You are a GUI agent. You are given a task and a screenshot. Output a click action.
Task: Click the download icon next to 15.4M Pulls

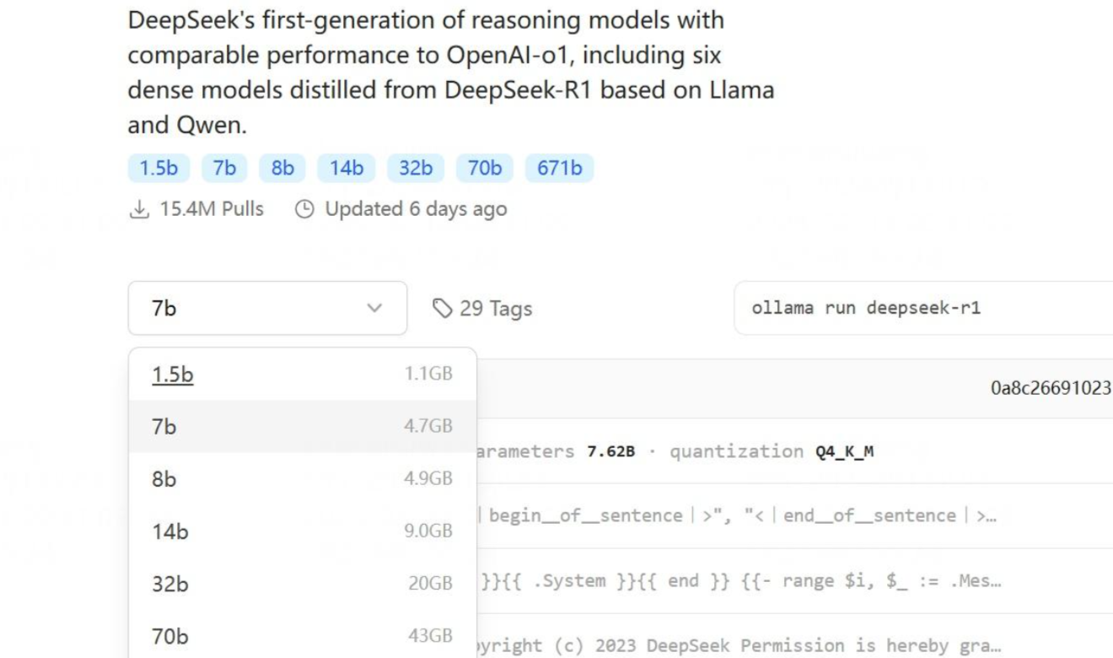click(x=139, y=209)
